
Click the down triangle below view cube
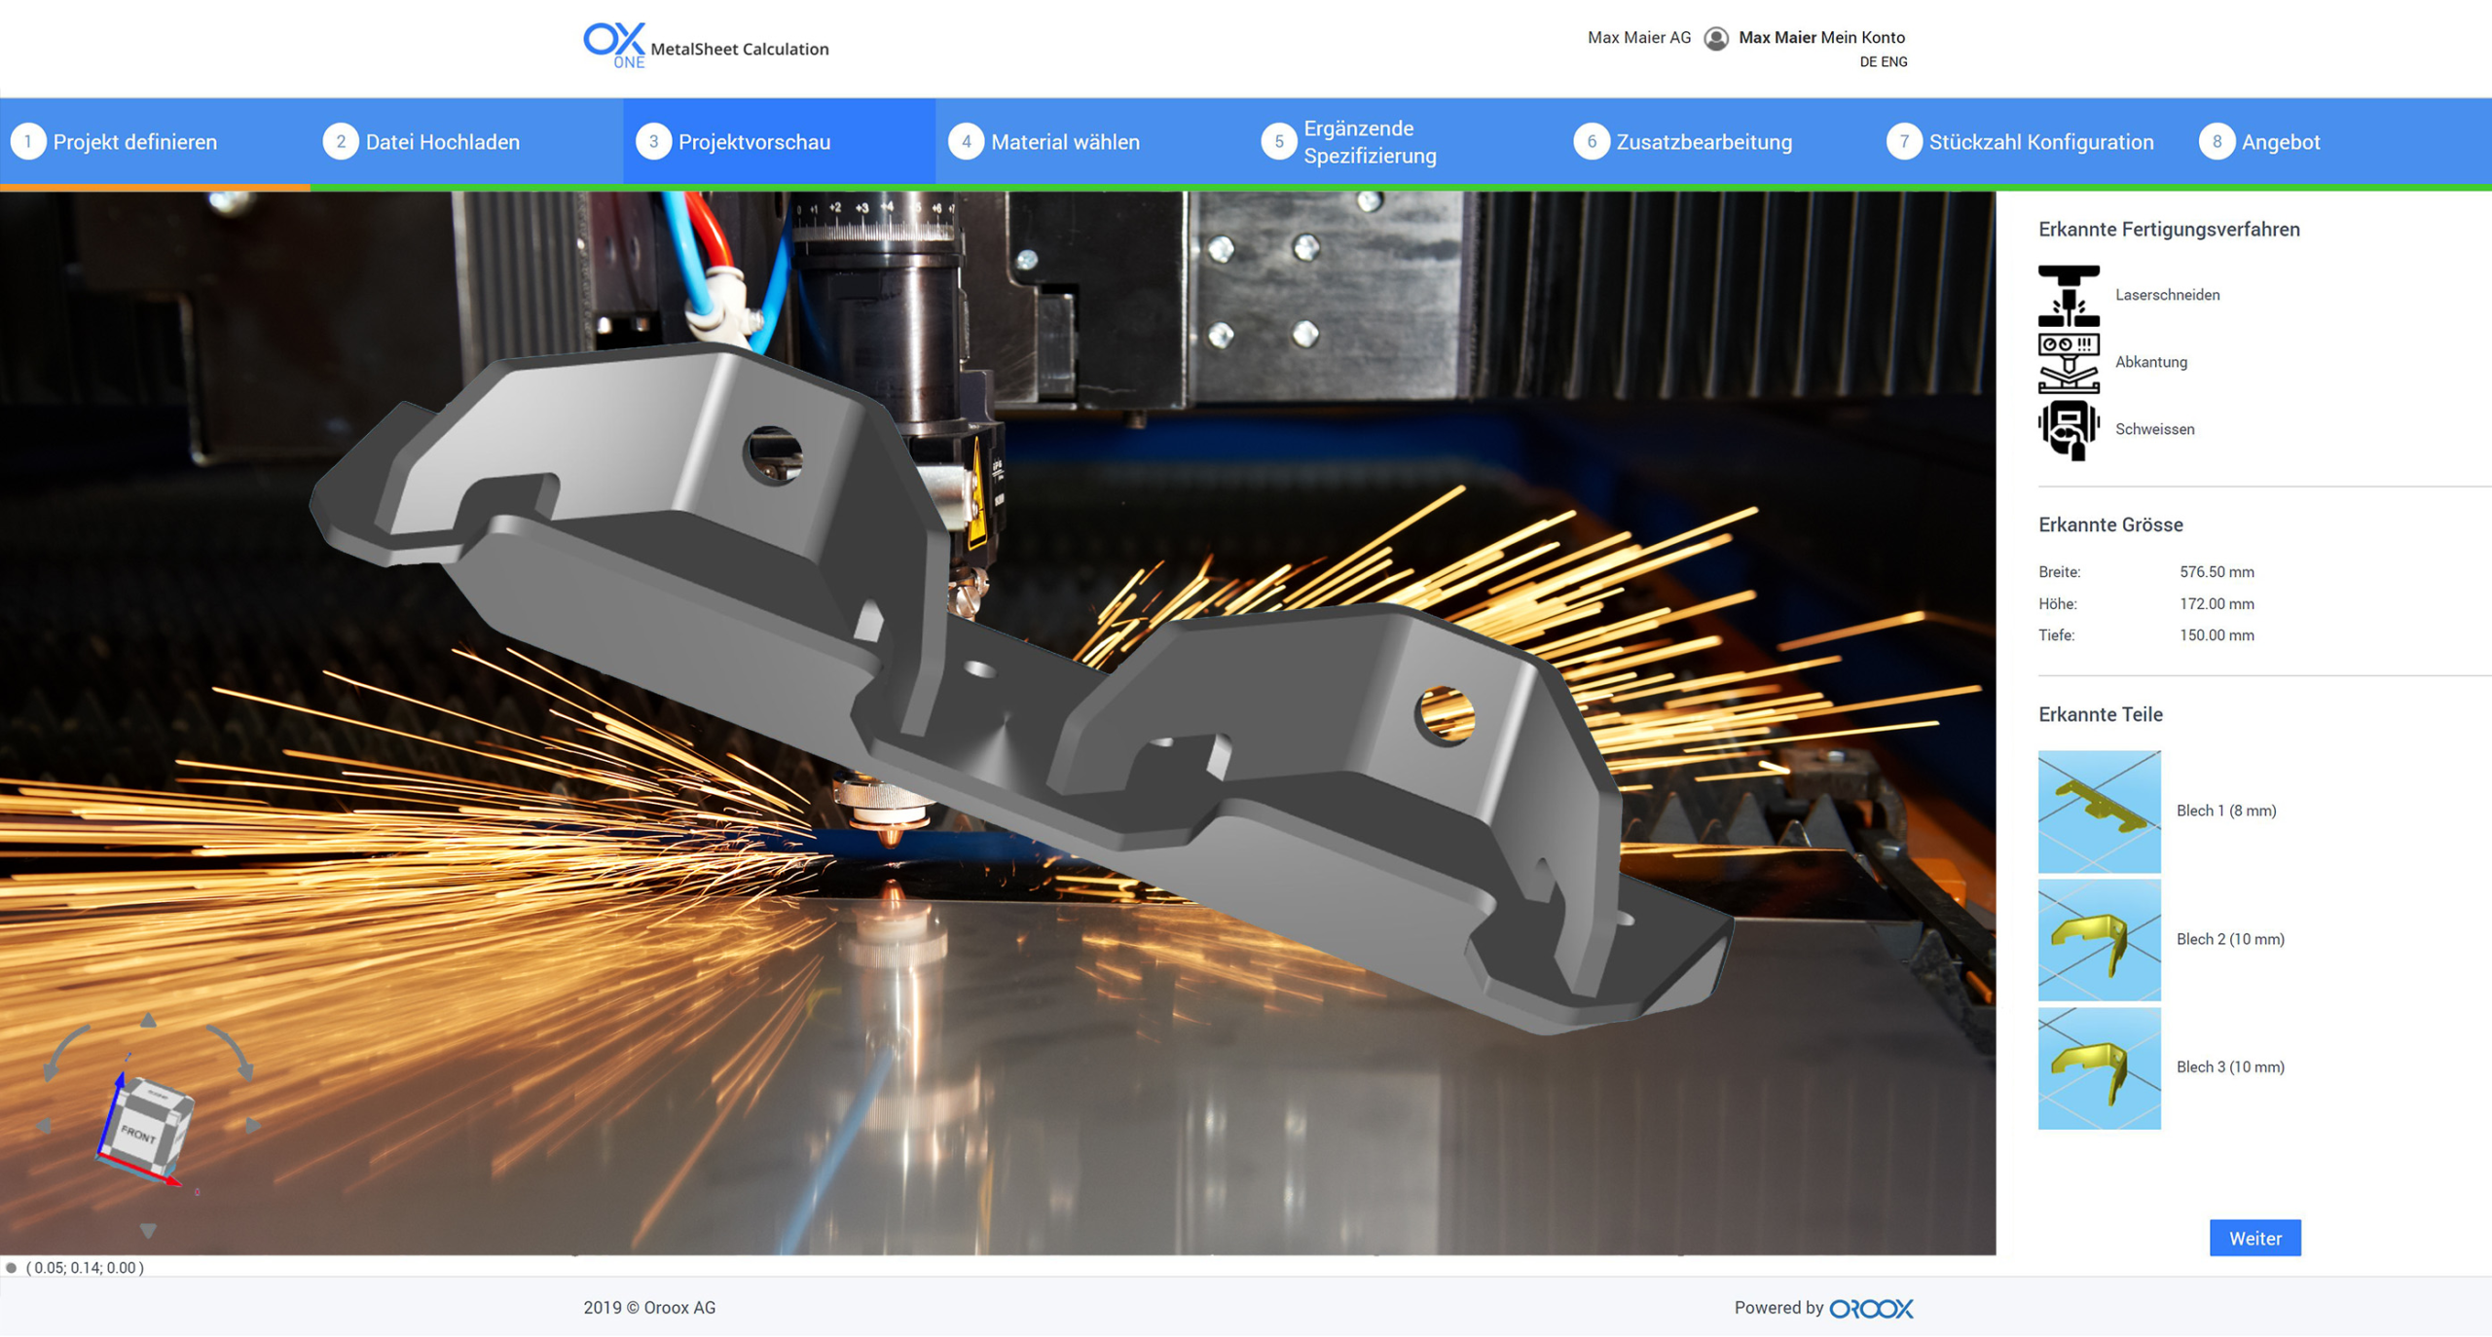click(148, 1231)
